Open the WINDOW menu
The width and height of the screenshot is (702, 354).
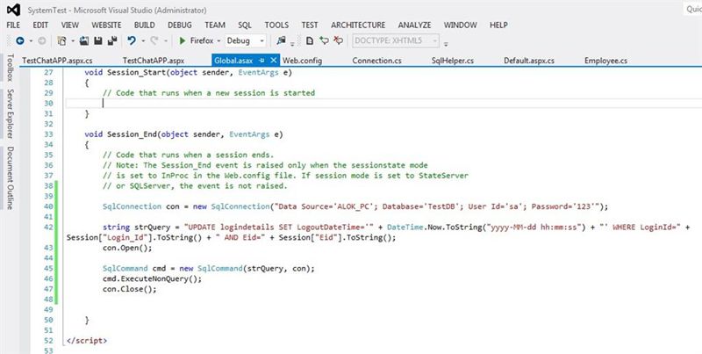[460, 25]
